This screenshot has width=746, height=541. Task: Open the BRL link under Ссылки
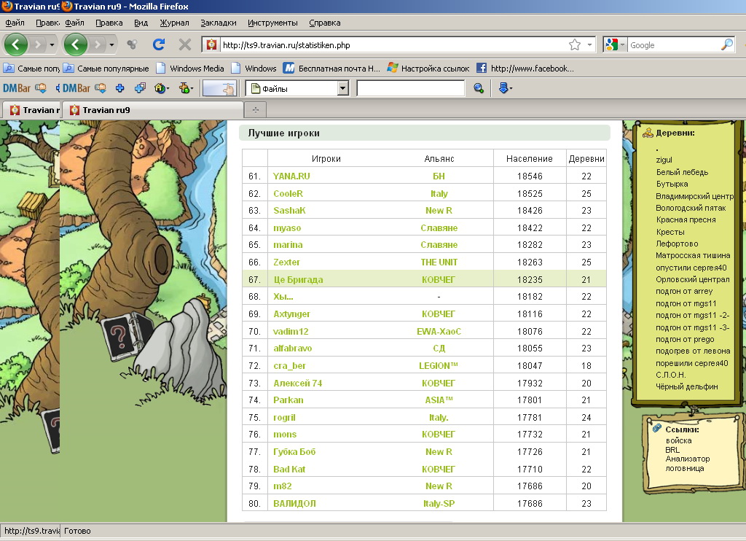(x=672, y=450)
